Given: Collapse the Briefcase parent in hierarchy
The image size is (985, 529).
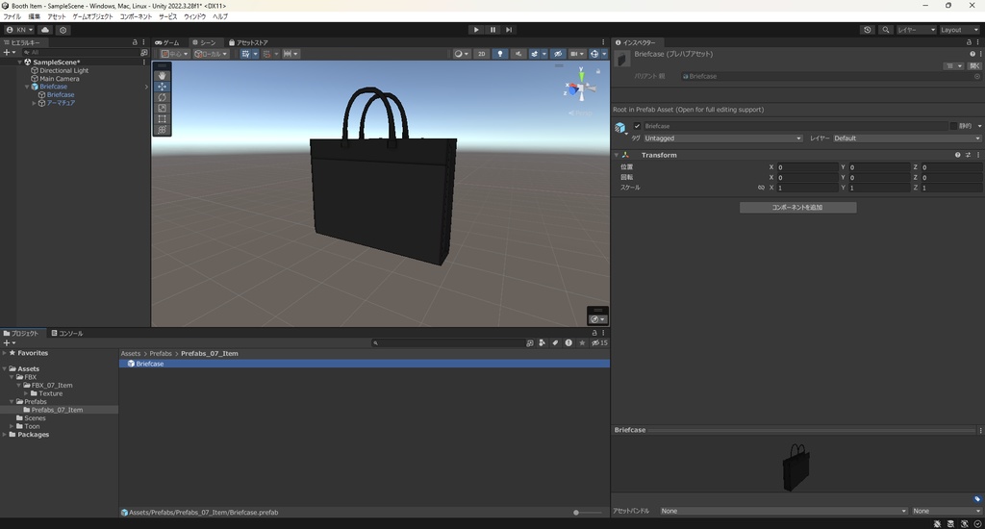Looking at the screenshot, I should tap(27, 87).
